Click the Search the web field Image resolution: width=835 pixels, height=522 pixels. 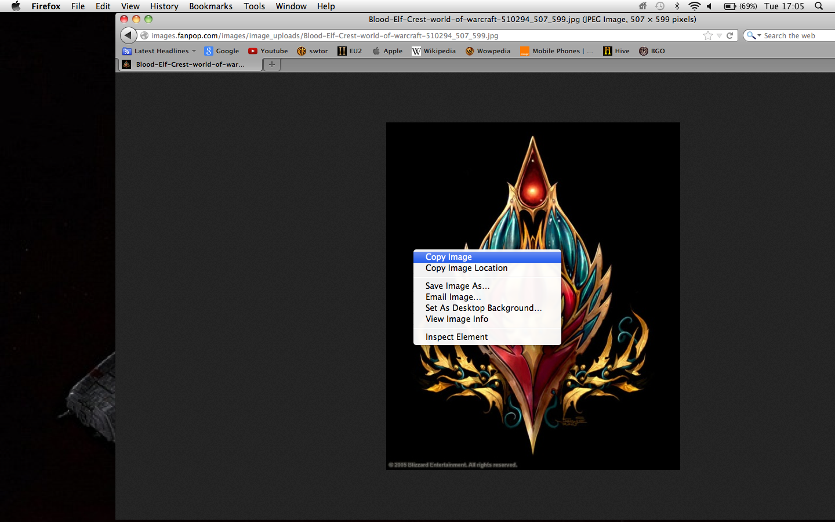click(x=798, y=35)
